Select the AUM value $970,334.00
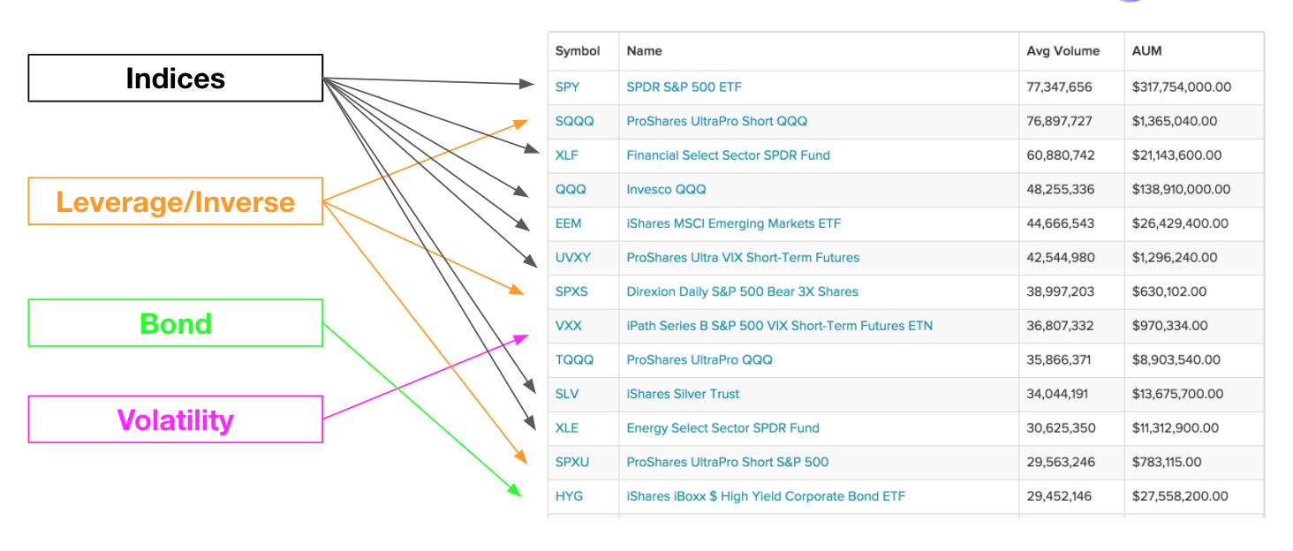The width and height of the screenshot is (1293, 551). (1172, 326)
